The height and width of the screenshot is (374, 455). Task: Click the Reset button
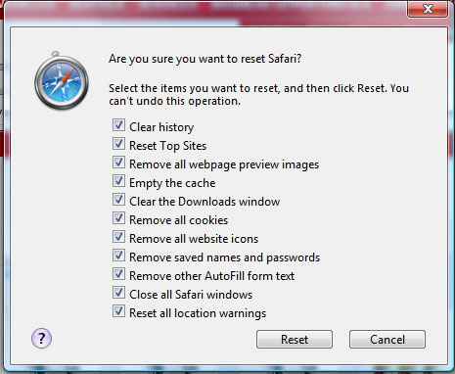pyautogui.click(x=295, y=340)
